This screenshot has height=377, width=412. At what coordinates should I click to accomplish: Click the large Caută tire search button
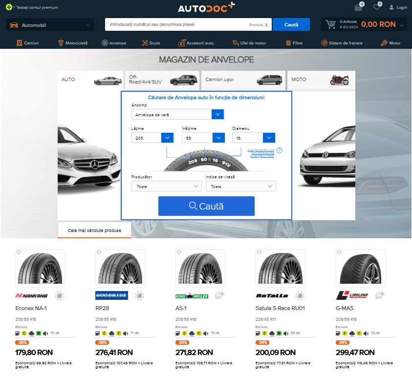click(x=206, y=206)
